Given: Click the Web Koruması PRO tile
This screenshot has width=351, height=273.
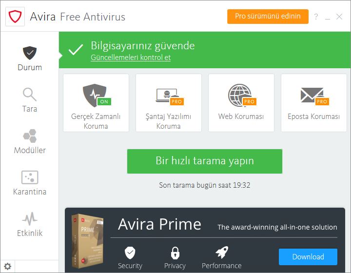Looking at the screenshot, I should point(241,103).
